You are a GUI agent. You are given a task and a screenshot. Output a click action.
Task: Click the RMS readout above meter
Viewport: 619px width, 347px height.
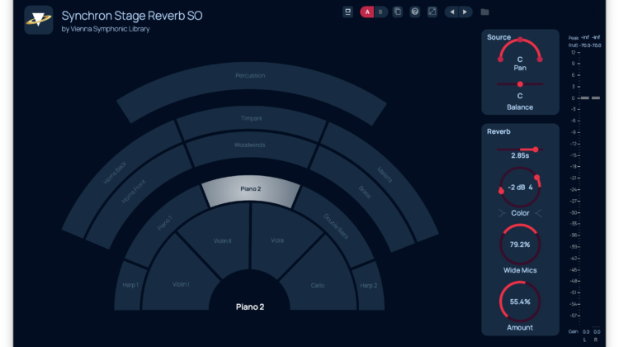click(x=584, y=45)
